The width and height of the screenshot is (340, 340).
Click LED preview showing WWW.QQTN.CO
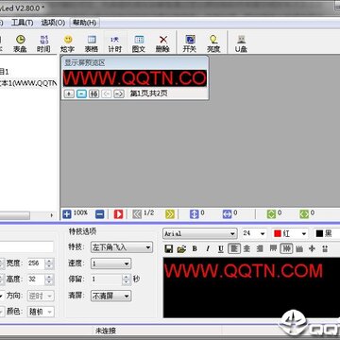coord(135,78)
